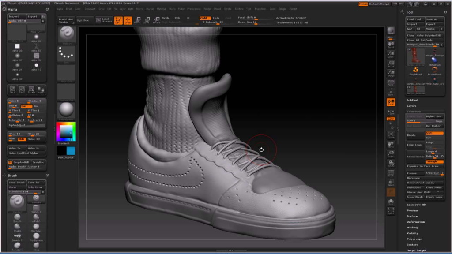Toggle Local transformations button
This screenshot has width=452, height=254.
pyautogui.click(x=391, y=102)
